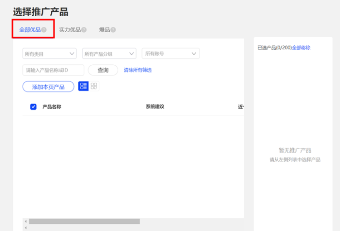The height and width of the screenshot is (231, 340).
Task: Switch to list view icon
Action: tap(83, 86)
